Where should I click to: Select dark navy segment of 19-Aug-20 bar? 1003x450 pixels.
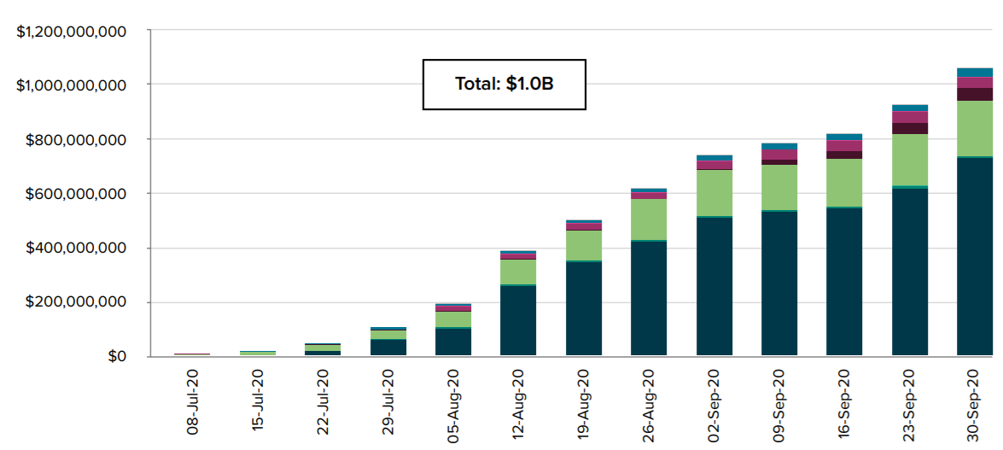click(583, 308)
